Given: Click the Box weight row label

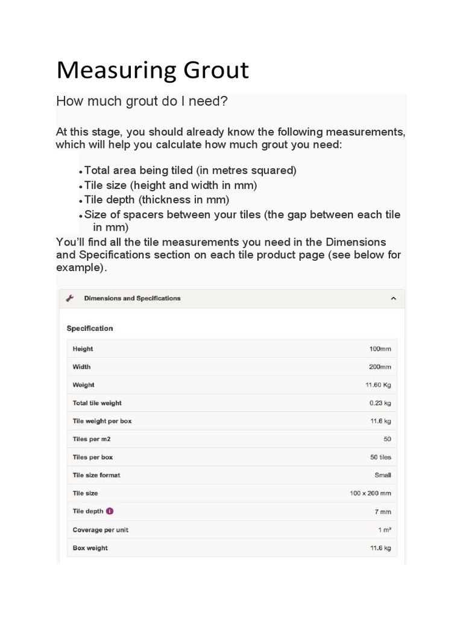Looking at the screenshot, I should click(90, 548).
